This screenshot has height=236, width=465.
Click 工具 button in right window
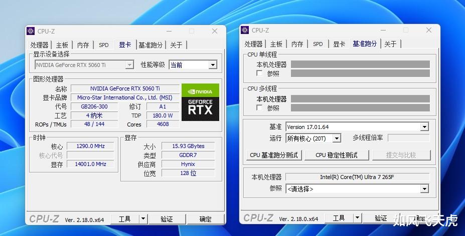(339, 218)
